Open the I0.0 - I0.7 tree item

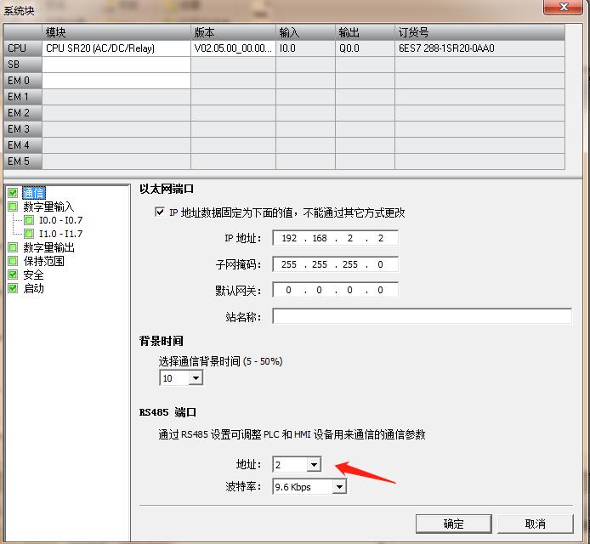coord(60,220)
